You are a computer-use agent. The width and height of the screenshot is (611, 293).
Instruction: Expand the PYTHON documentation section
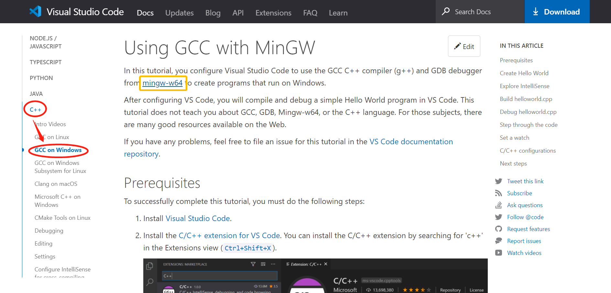tap(41, 78)
